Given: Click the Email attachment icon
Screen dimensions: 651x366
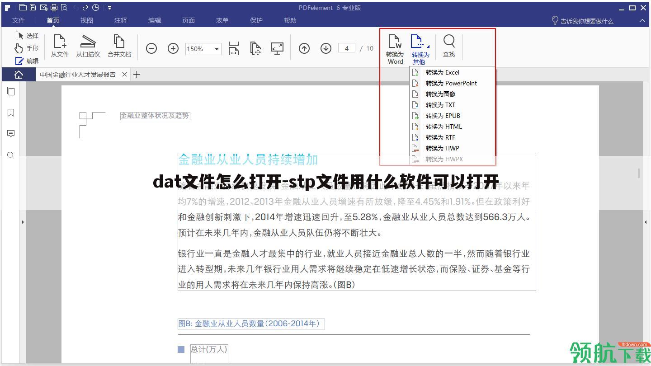Looking at the screenshot, I should (43, 7).
